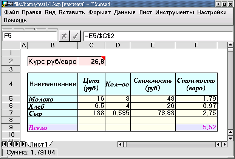Select the cost cell 73,83
235x159 pixels.
point(153,113)
